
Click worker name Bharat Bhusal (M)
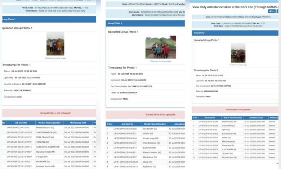45,128
